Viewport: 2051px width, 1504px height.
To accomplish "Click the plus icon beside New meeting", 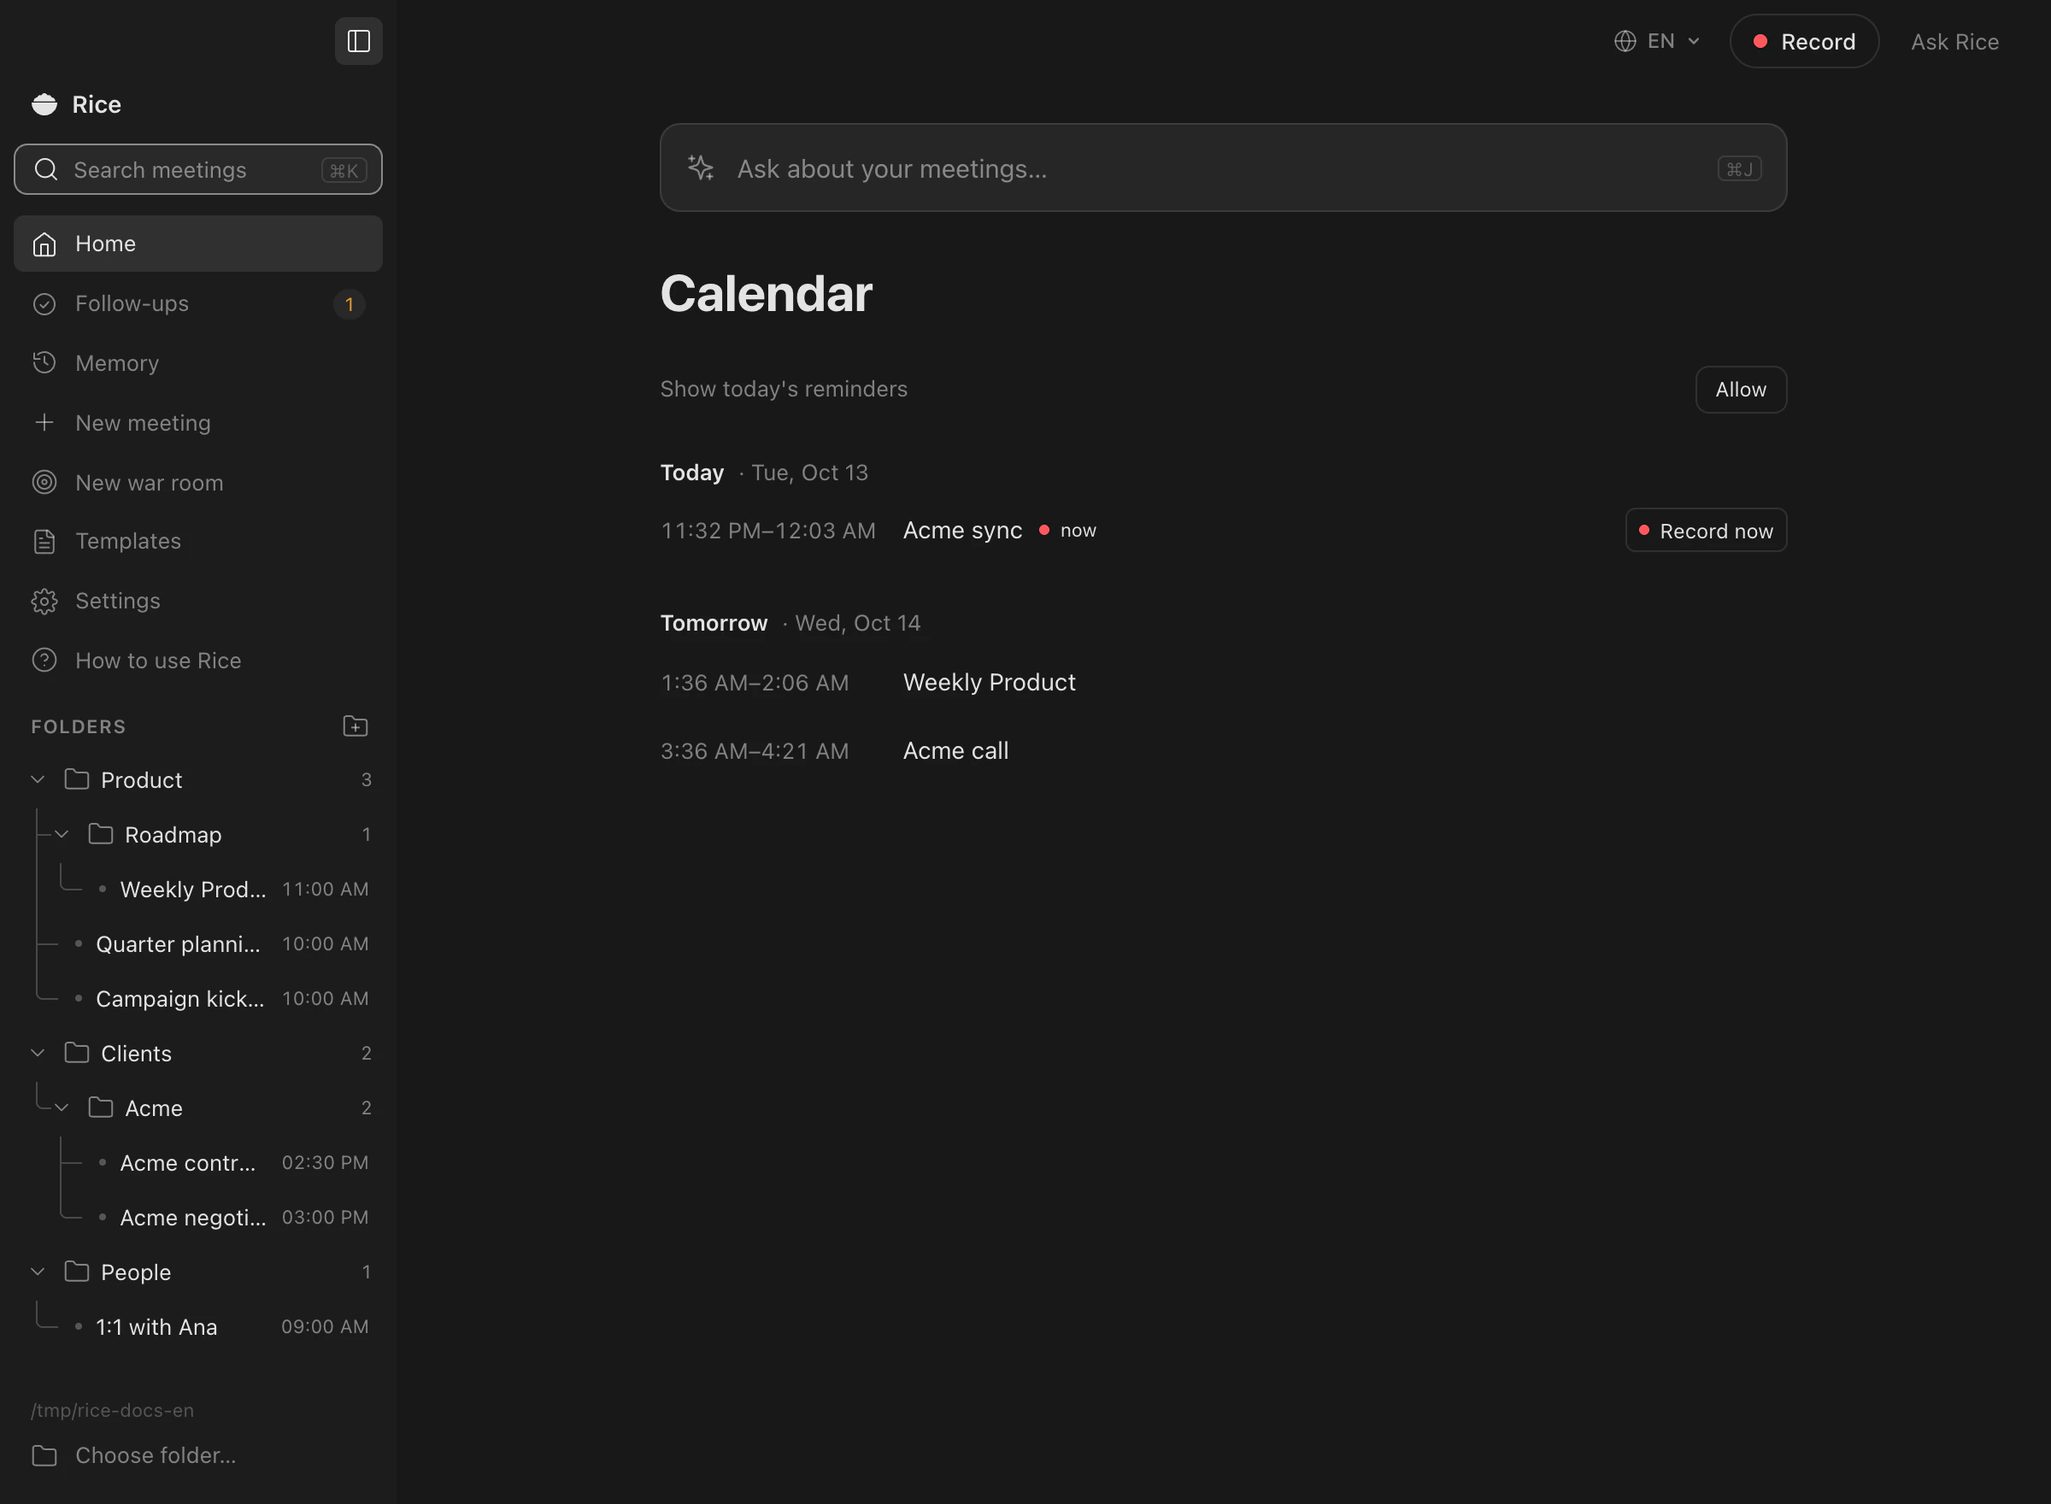I will coord(44,423).
